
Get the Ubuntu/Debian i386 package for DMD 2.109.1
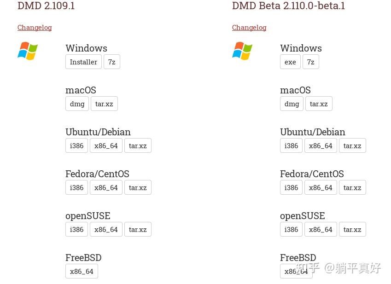(76, 145)
